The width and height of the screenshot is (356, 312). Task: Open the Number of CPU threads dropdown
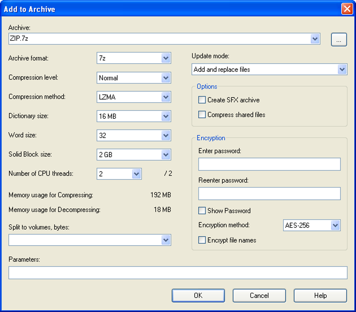(136, 173)
